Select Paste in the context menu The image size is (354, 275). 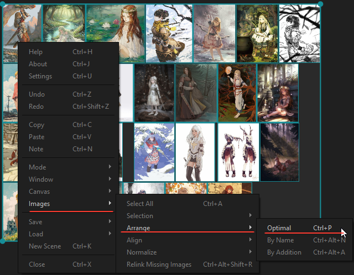click(x=68, y=137)
